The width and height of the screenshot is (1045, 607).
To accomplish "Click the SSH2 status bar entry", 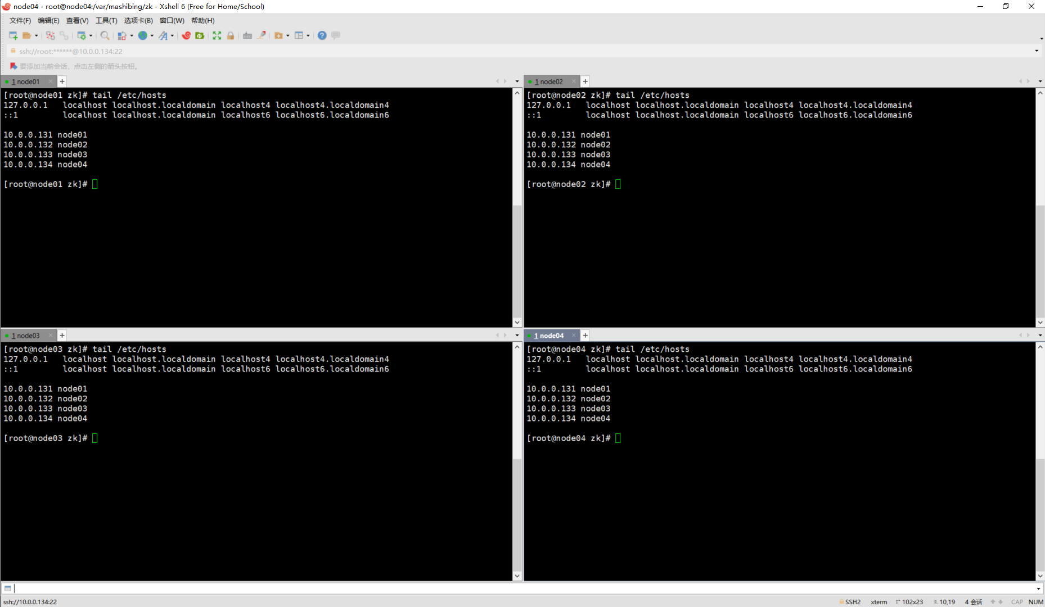I will [x=850, y=602].
